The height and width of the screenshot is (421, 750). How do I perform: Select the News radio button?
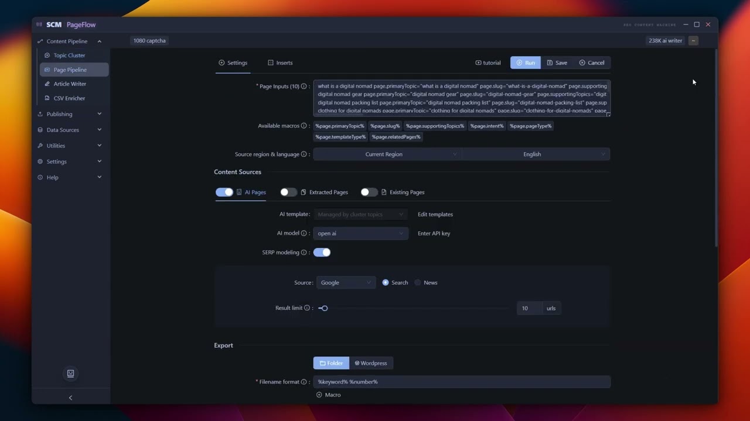click(418, 282)
